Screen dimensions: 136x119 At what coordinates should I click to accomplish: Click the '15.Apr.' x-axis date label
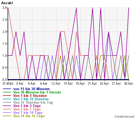(x=69, y=84)
